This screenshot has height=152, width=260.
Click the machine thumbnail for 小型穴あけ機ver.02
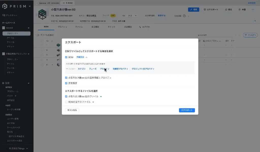[x=42, y=14]
